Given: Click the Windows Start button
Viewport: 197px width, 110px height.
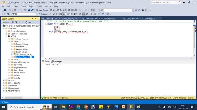Looking at the screenshot, I should tap(4, 107).
